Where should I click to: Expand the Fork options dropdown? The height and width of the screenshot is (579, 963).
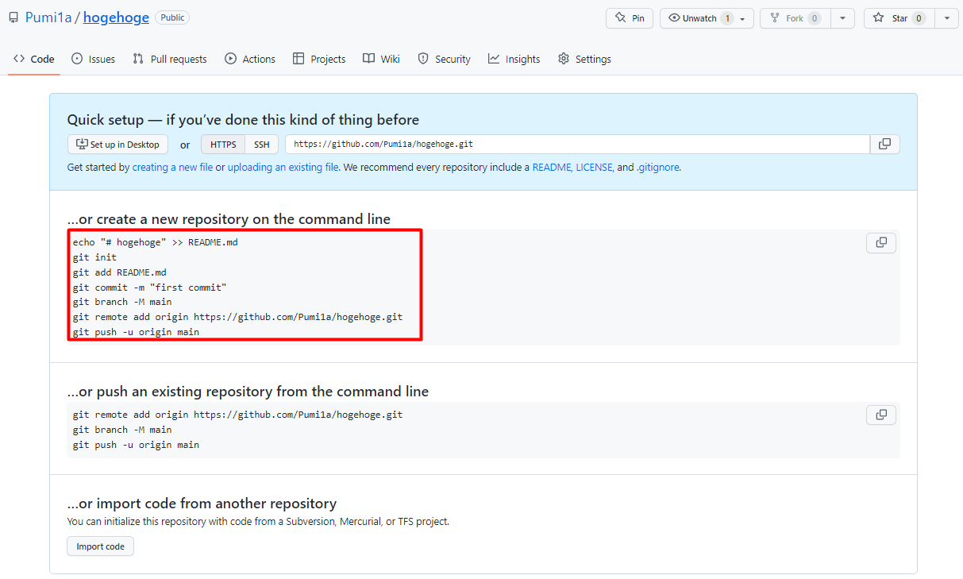pyautogui.click(x=842, y=17)
